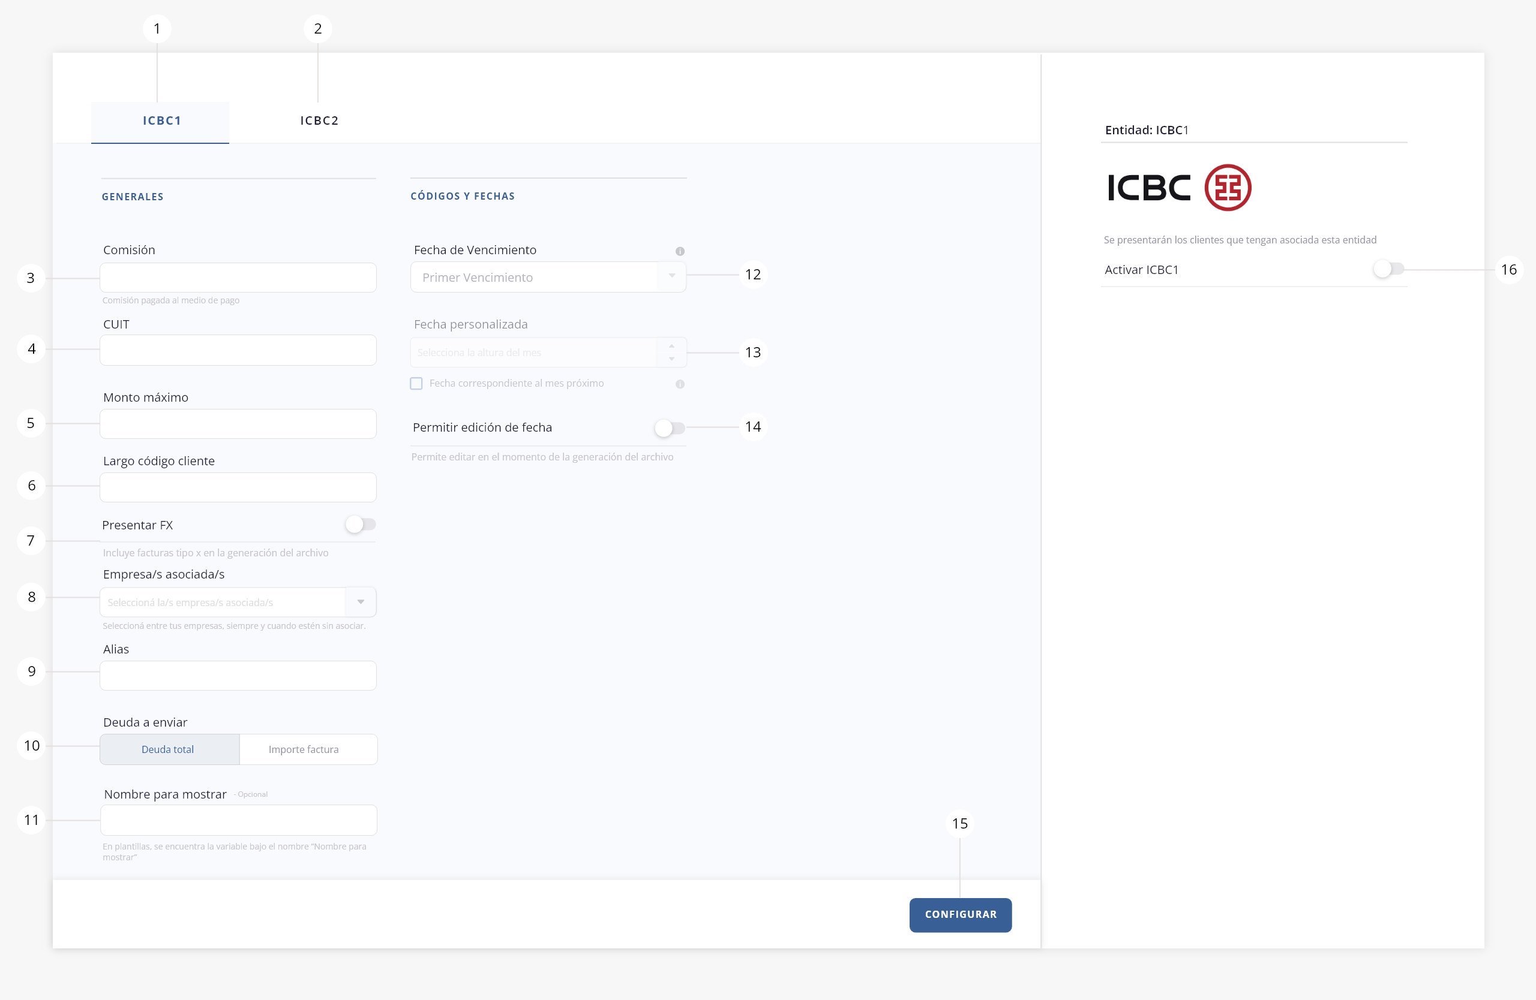Viewport: 1536px width, 1000px height.
Task: Toggle the Presentar FX switch
Action: pyautogui.click(x=360, y=524)
